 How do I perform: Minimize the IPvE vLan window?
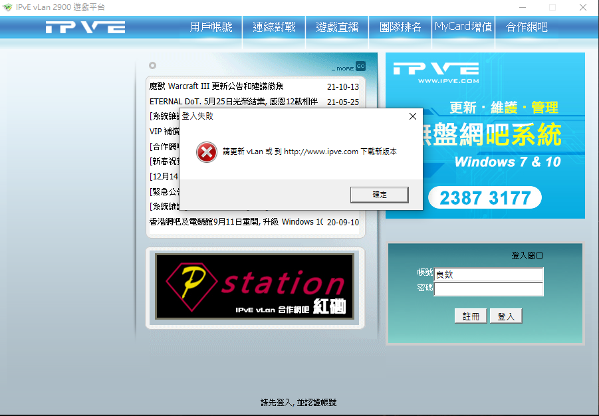pyautogui.click(x=523, y=7)
